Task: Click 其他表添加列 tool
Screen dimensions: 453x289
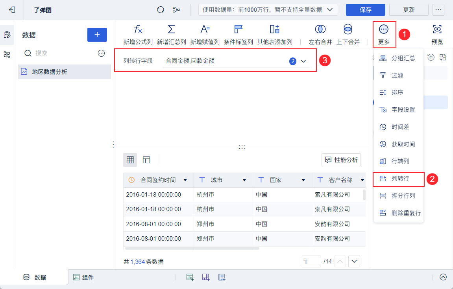Action: (x=275, y=34)
